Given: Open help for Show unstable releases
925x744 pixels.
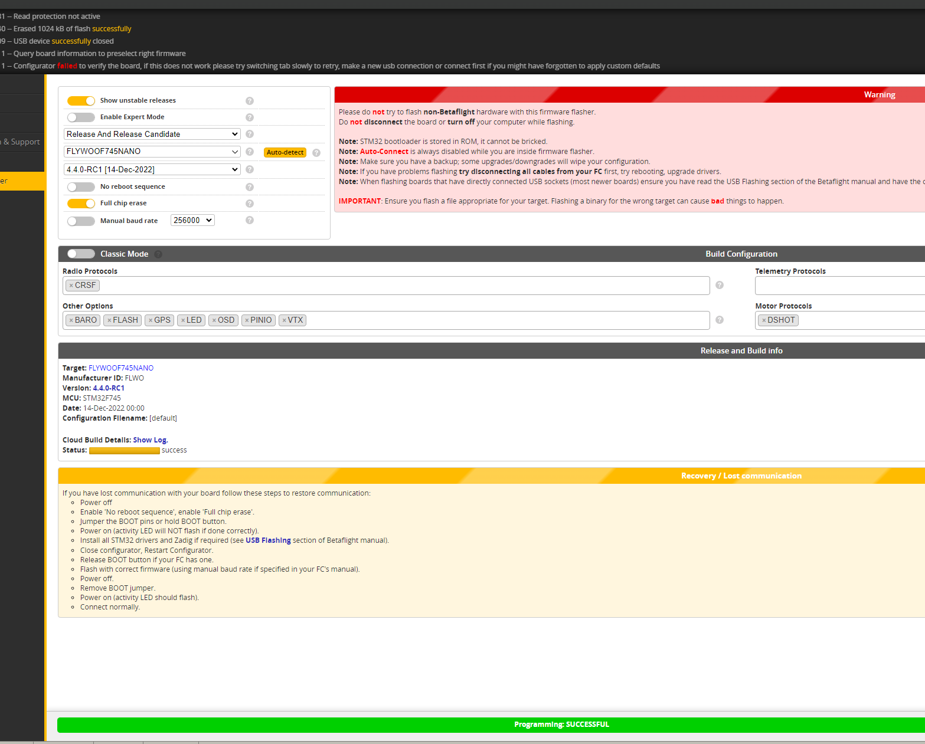Looking at the screenshot, I should click(x=250, y=101).
